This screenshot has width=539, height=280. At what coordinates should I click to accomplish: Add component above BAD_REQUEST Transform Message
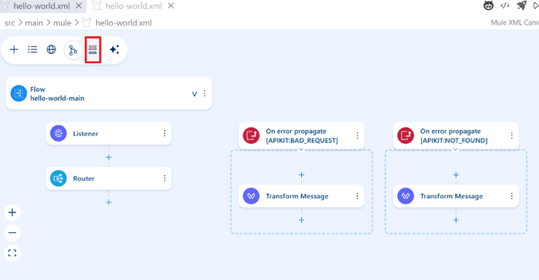302,175
